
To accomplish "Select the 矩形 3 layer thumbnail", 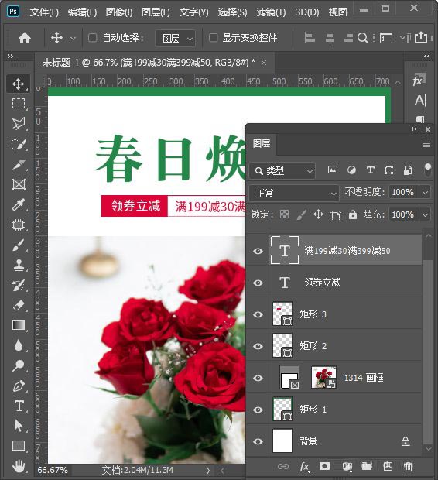I will coord(282,314).
